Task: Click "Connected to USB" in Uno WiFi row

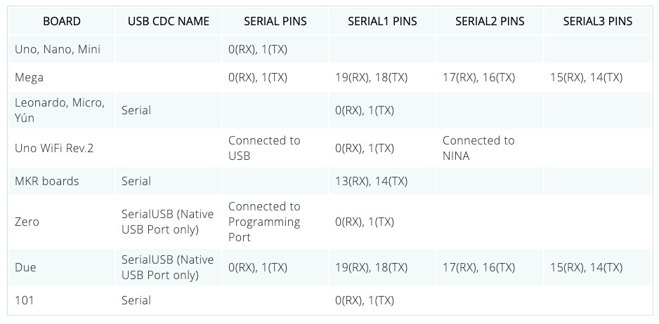Action: (264, 148)
